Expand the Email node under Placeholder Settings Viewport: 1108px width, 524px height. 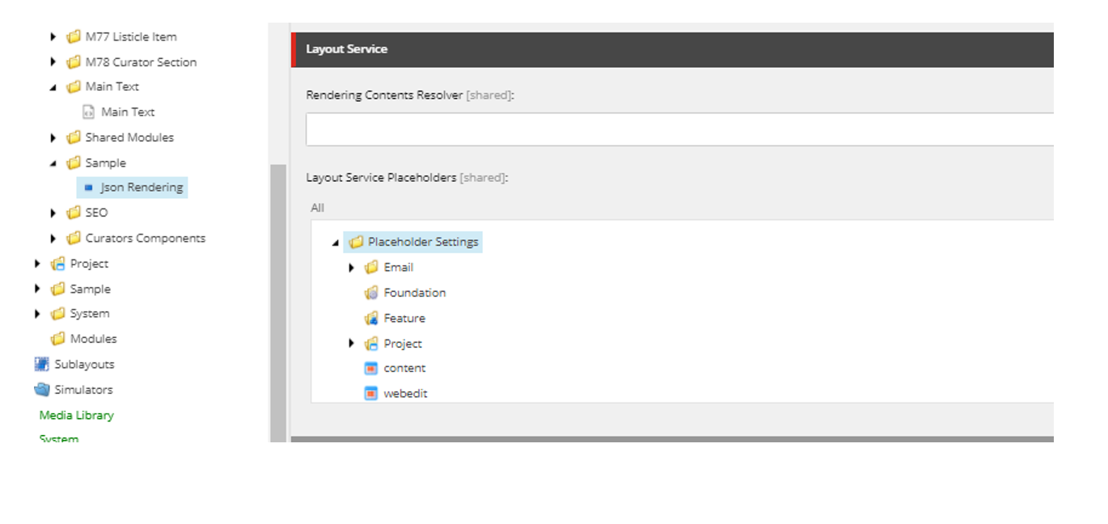[x=351, y=267]
